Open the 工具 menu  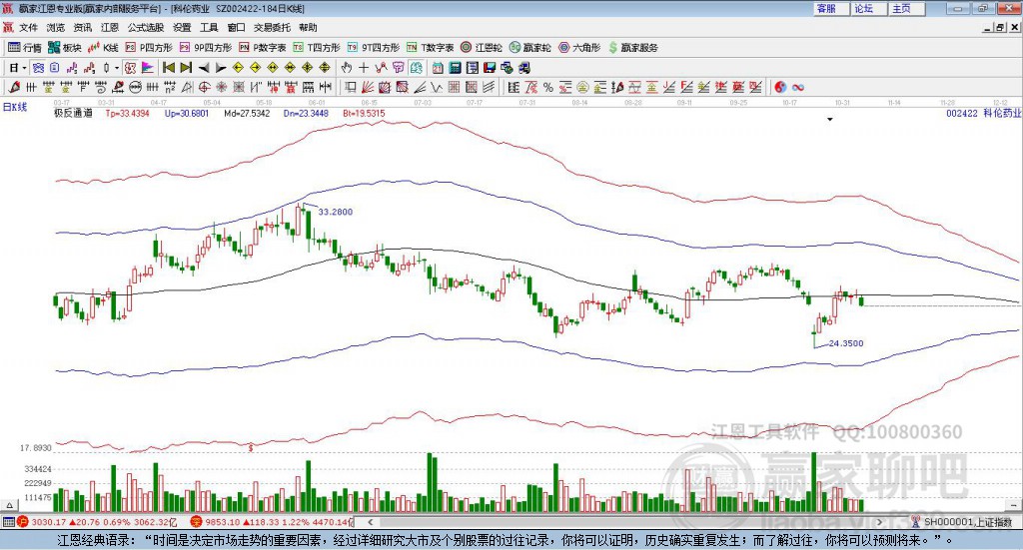[x=209, y=27]
